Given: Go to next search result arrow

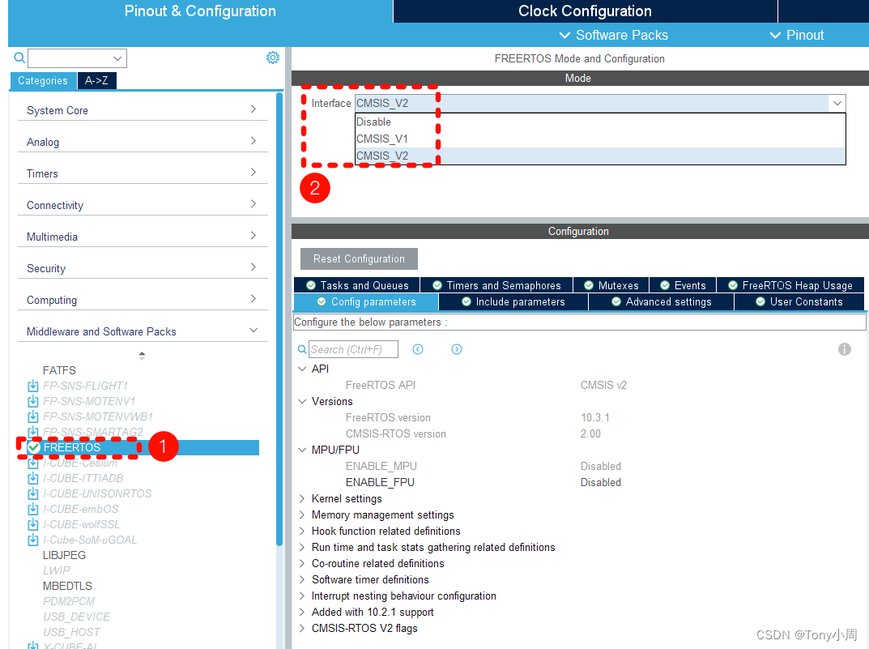Looking at the screenshot, I should point(457,349).
